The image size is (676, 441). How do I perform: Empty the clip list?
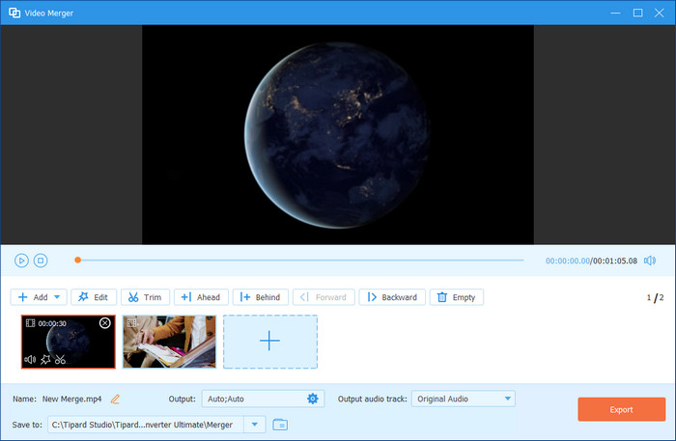[x=457, y=297]
